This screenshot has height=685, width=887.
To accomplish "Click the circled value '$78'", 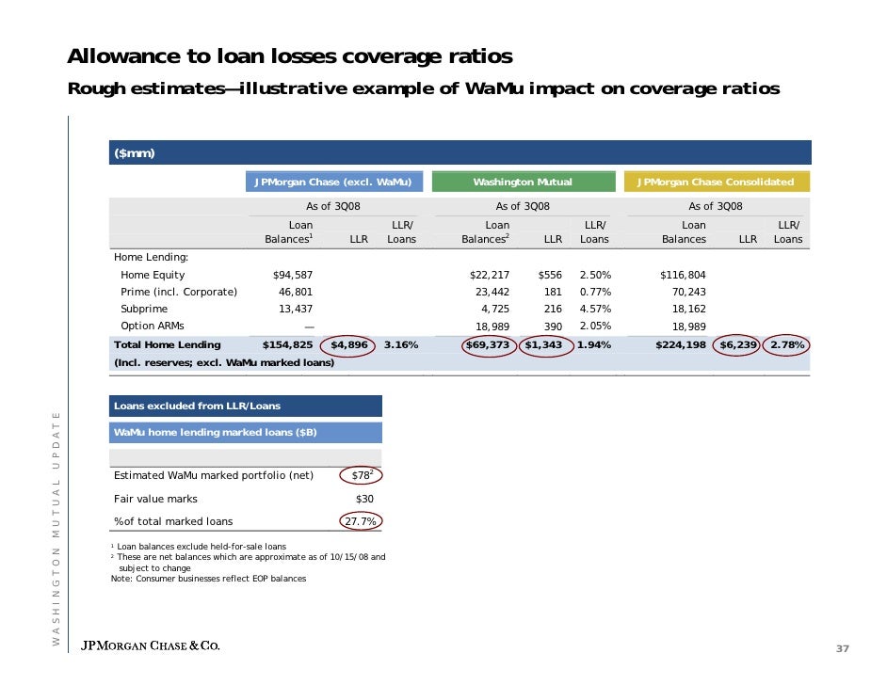I will point(362,475).
